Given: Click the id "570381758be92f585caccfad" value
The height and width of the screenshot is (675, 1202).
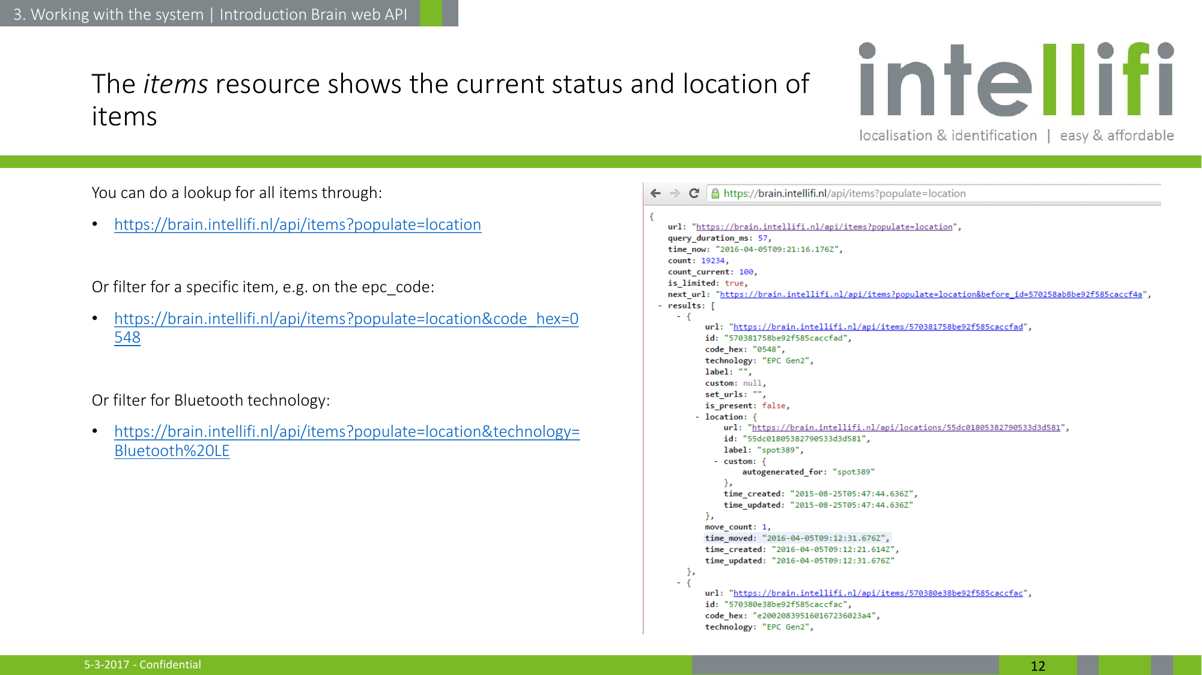Looking at the screenshot, I should (x=786, y=338).
